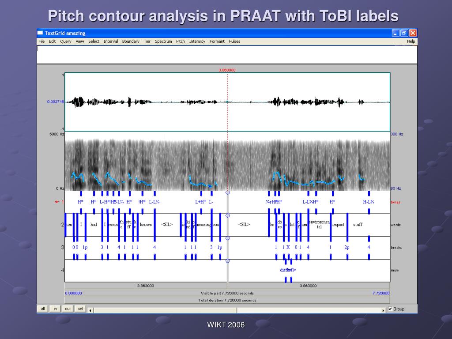The image size is (452, 339).
Task: Select the 'amazing' interval in words tier
Action: (x=203, y=225)
